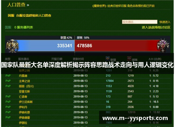Switch to the 国服 tab above the server list
Image resolution: width=175 pixels, height=127 pixels.
point(8,27)
